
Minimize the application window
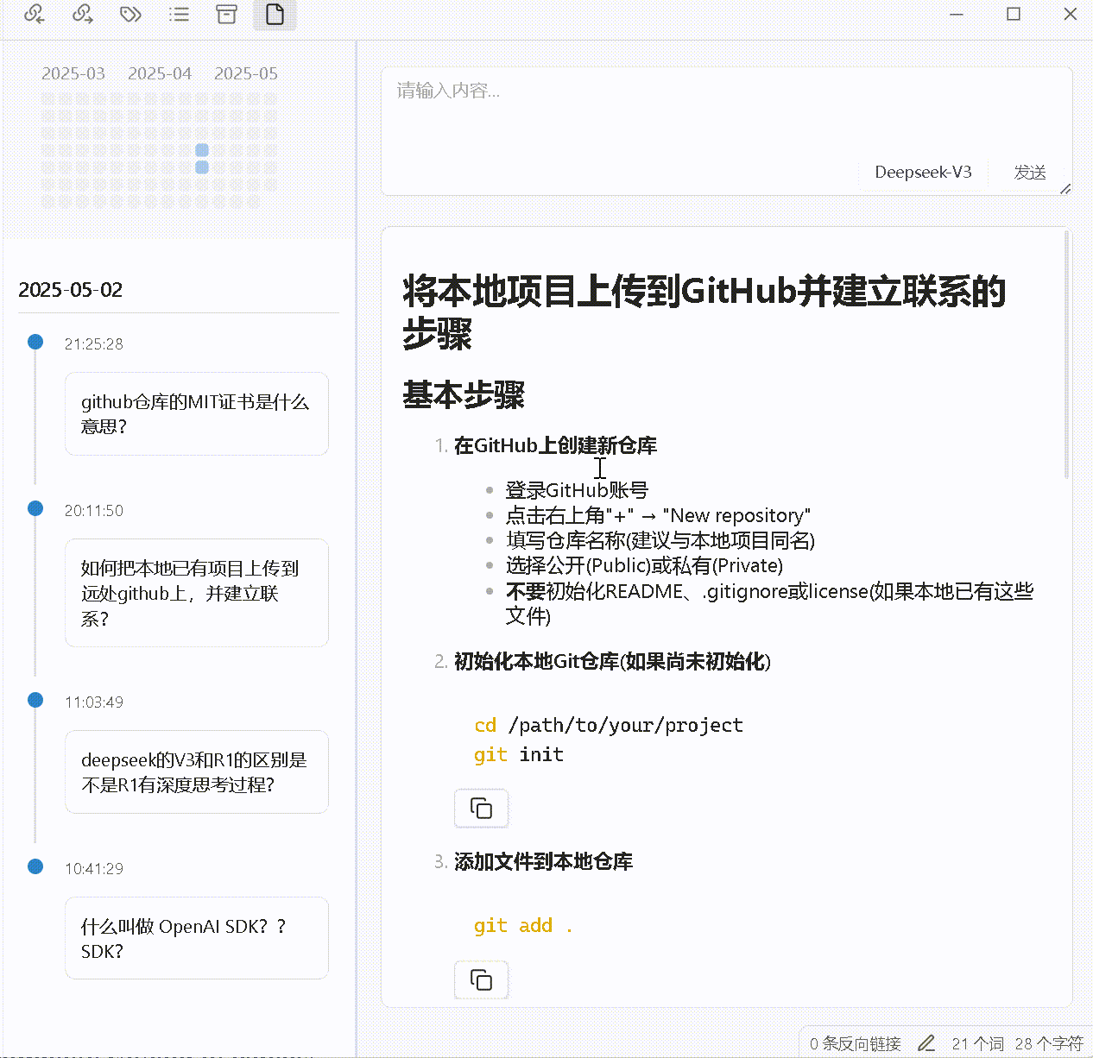click(x=957, y=14)
